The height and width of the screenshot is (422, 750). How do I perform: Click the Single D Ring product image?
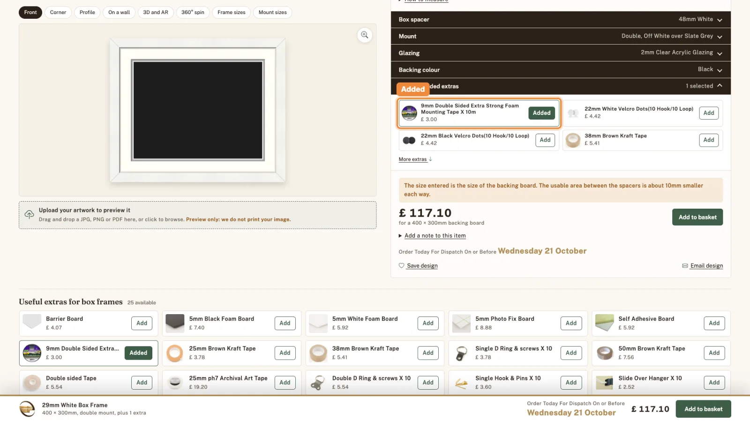click(x=461, y=353)
